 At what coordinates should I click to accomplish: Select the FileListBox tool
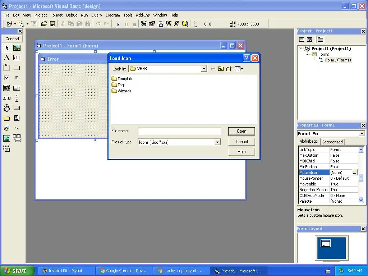(x=17, y=118)
